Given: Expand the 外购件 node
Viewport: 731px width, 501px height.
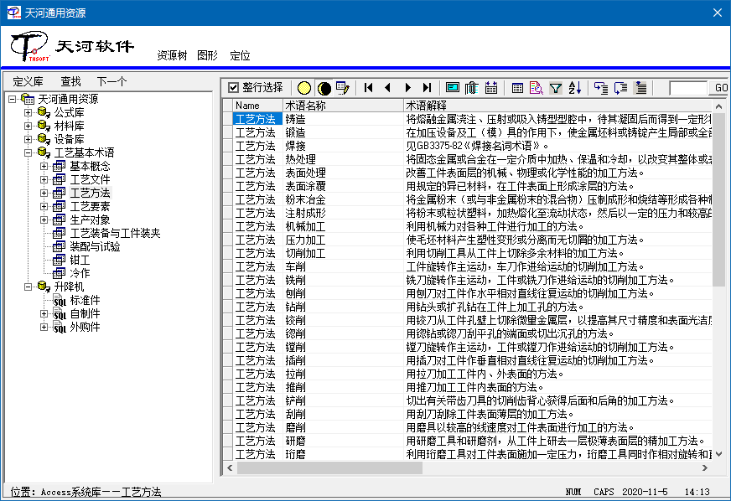Looking at the screenshot, I should [44, 328].
